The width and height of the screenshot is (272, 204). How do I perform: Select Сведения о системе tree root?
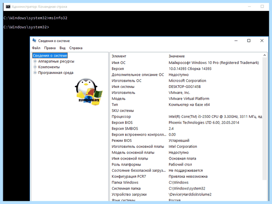tap(50, 55)
